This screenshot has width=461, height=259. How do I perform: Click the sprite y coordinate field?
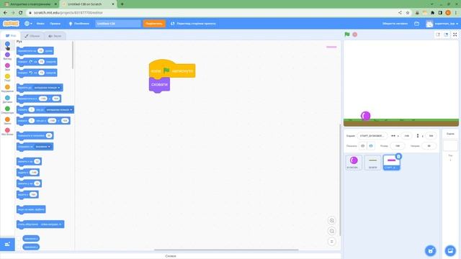tap(431, 136)
